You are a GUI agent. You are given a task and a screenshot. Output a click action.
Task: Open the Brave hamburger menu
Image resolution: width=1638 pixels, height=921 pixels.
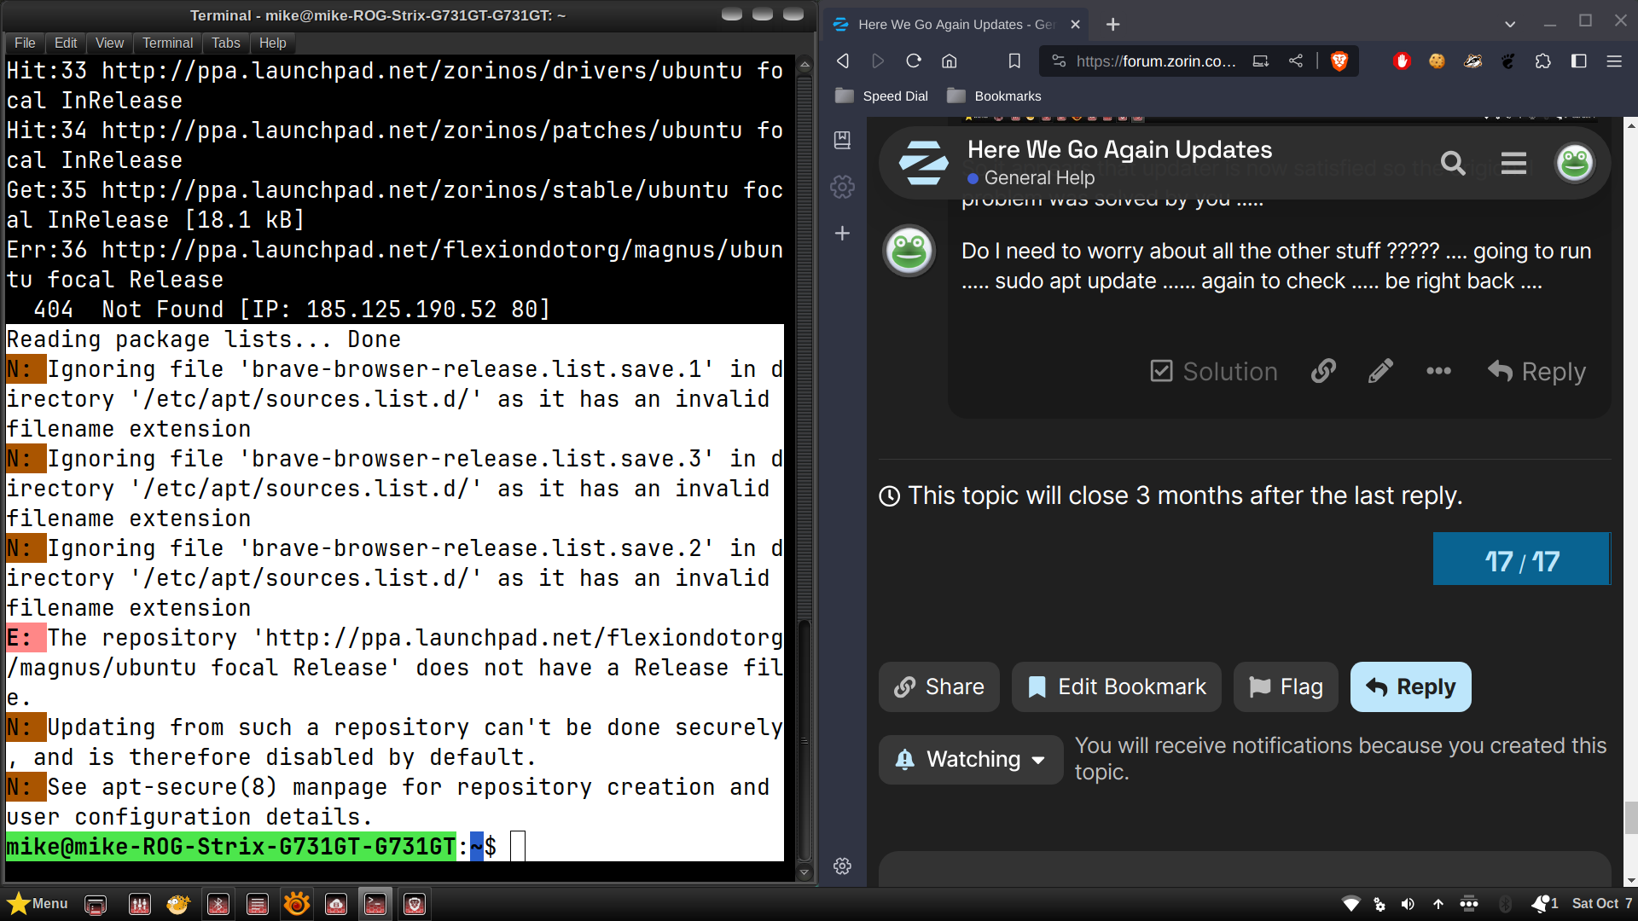pyautogui.click(x=1614, y=61)
